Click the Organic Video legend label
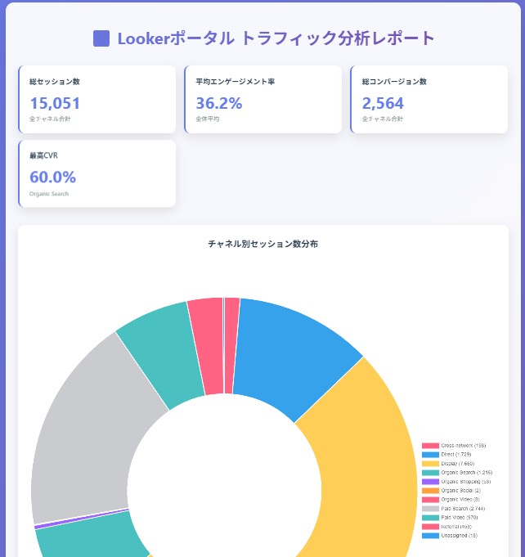Screen dimensions: 525x557 pyautogui.click(x=460, y=500)
